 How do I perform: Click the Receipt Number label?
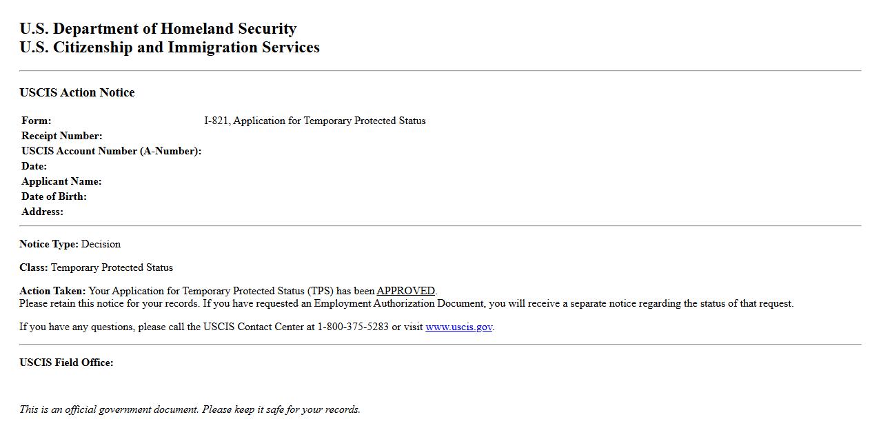(x=62, y=136)
